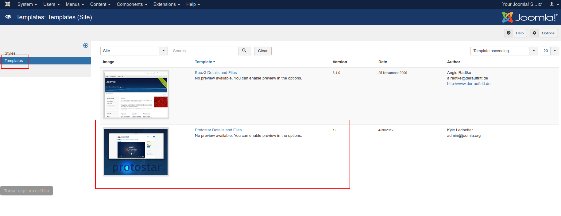Open the Template ascending sort dropdown
The width and height of the screenshot is (561, 216).
504,51
